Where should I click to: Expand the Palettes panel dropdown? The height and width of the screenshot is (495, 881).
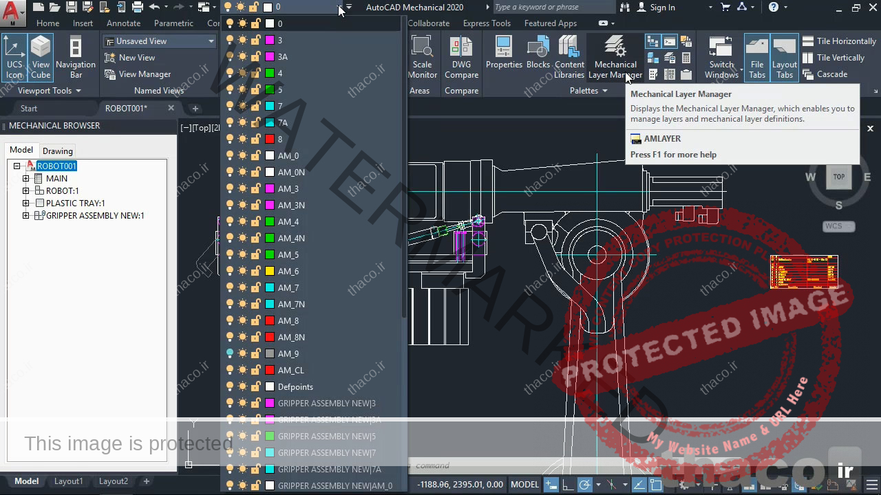(x=588, y=91)
